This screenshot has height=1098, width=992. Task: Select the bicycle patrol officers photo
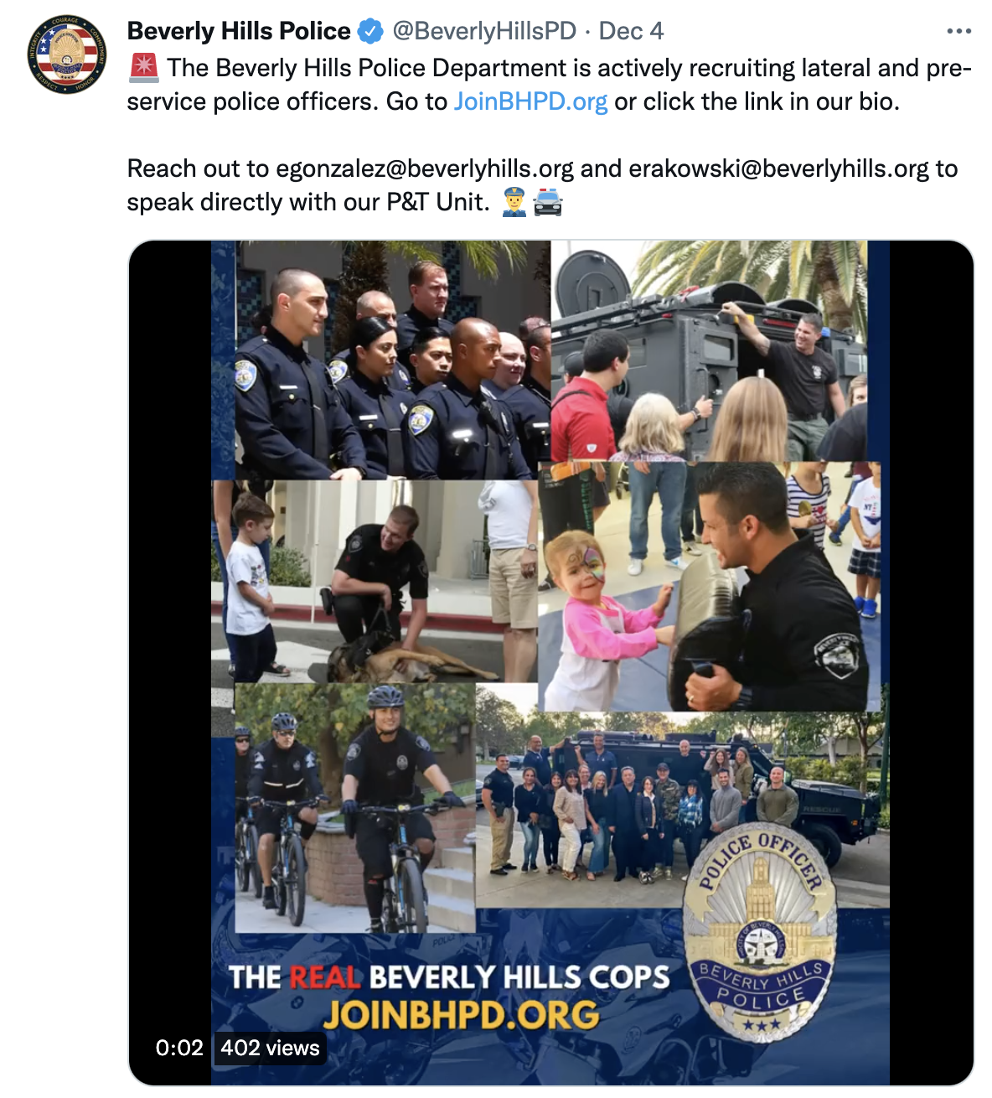(355, 807)
